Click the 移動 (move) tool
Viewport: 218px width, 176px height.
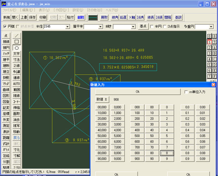point(17,132)
